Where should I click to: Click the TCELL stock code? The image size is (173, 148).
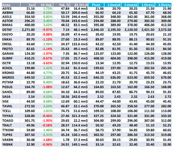click(7, 111)
